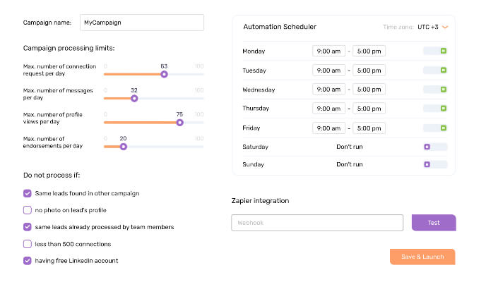The height and width of the screenshot is (282, 486).
Task: Enable the Saturday schedule toggle
Action: point(435,147)
